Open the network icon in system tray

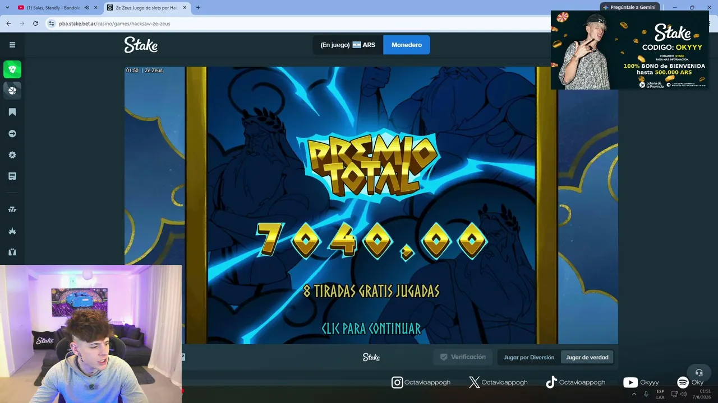pos(674,394)
